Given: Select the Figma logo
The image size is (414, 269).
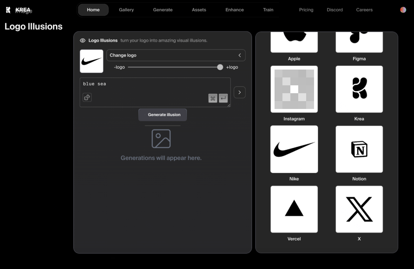Looking at the screenshot, I should coord(359,42).
